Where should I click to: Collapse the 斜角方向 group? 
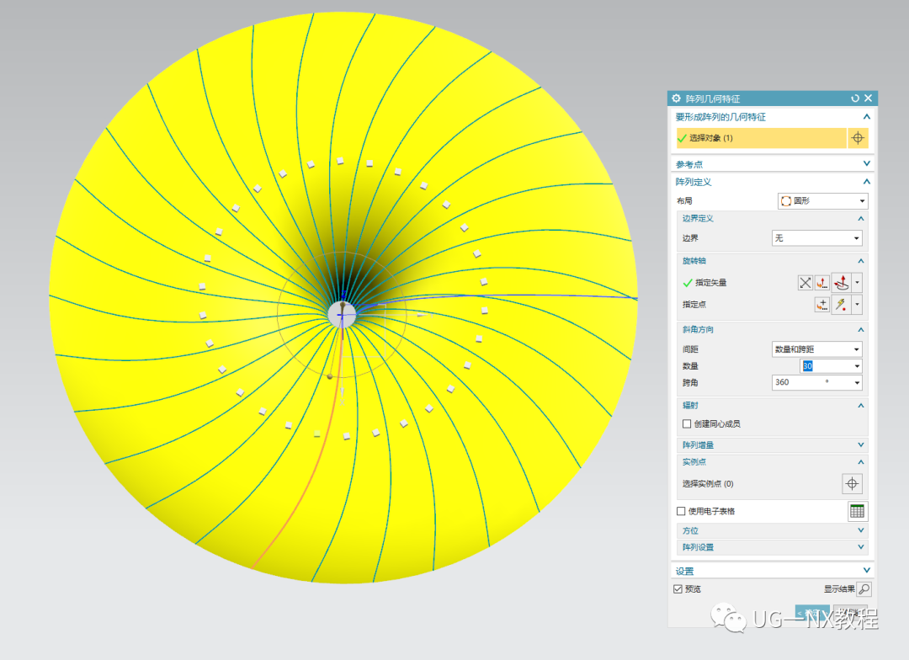point(861,329)
